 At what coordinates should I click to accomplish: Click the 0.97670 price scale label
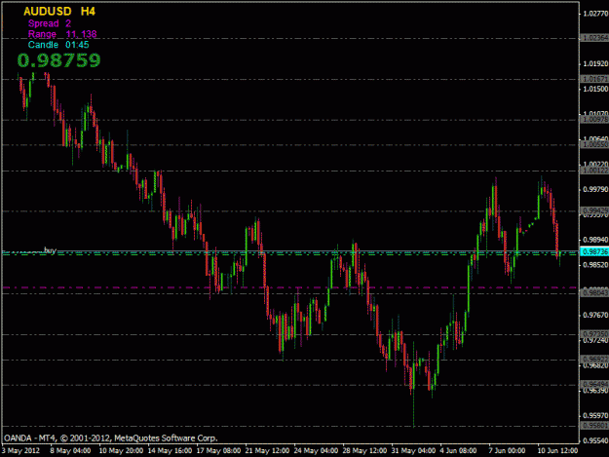coord(595,315)
